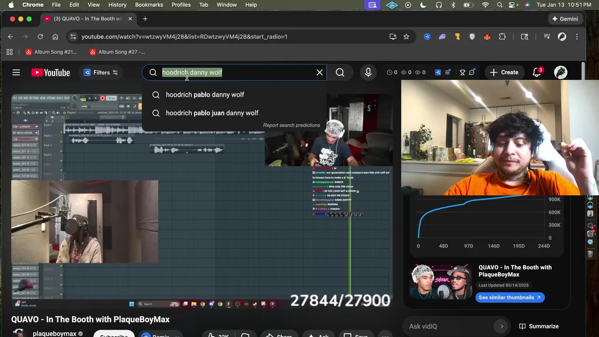Open the vidIQ browser extension icon

[427, 37]
